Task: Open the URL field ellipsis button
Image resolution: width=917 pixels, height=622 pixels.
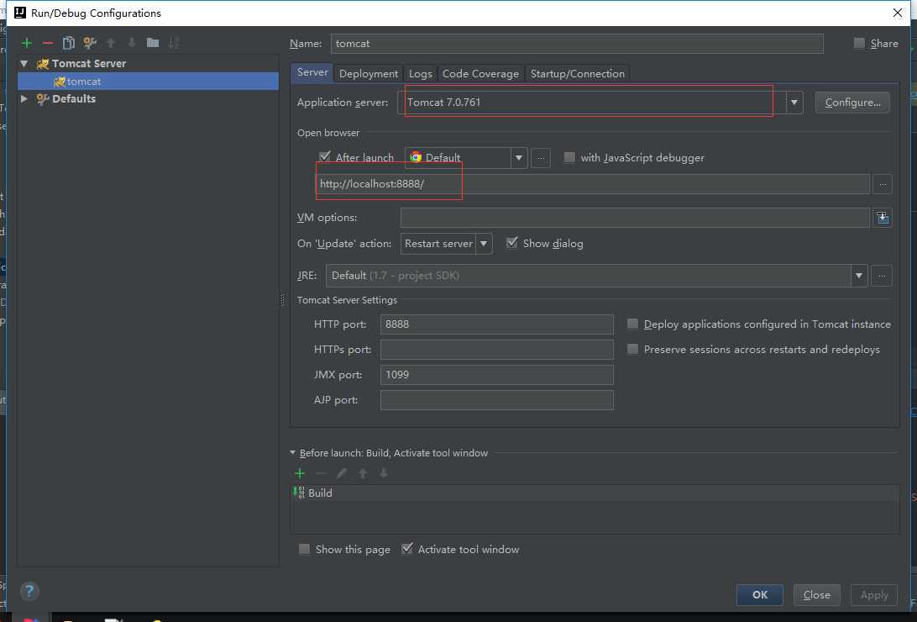Action: (x=883, y=184)
